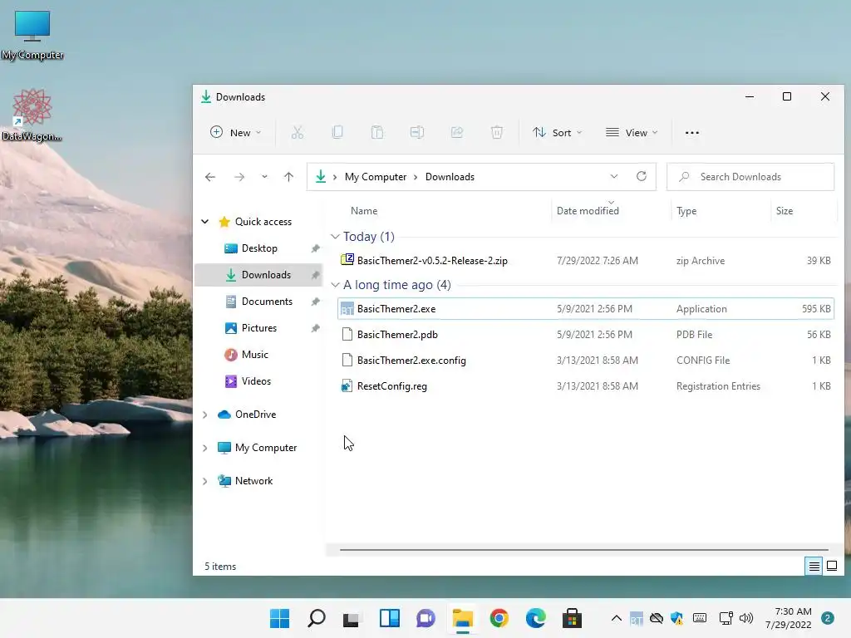The width and height of the screenshot is (851, 638).
Task: Open Microsoft Store from taskbar
Action: 572,618
